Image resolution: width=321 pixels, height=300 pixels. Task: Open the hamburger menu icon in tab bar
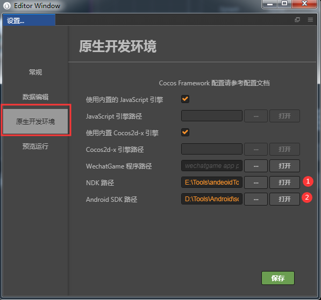coord(310,20)
